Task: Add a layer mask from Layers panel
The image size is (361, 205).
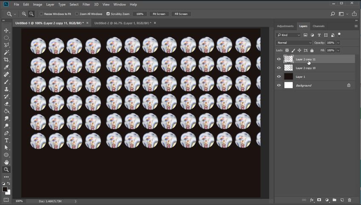Action: pos(319,200)
